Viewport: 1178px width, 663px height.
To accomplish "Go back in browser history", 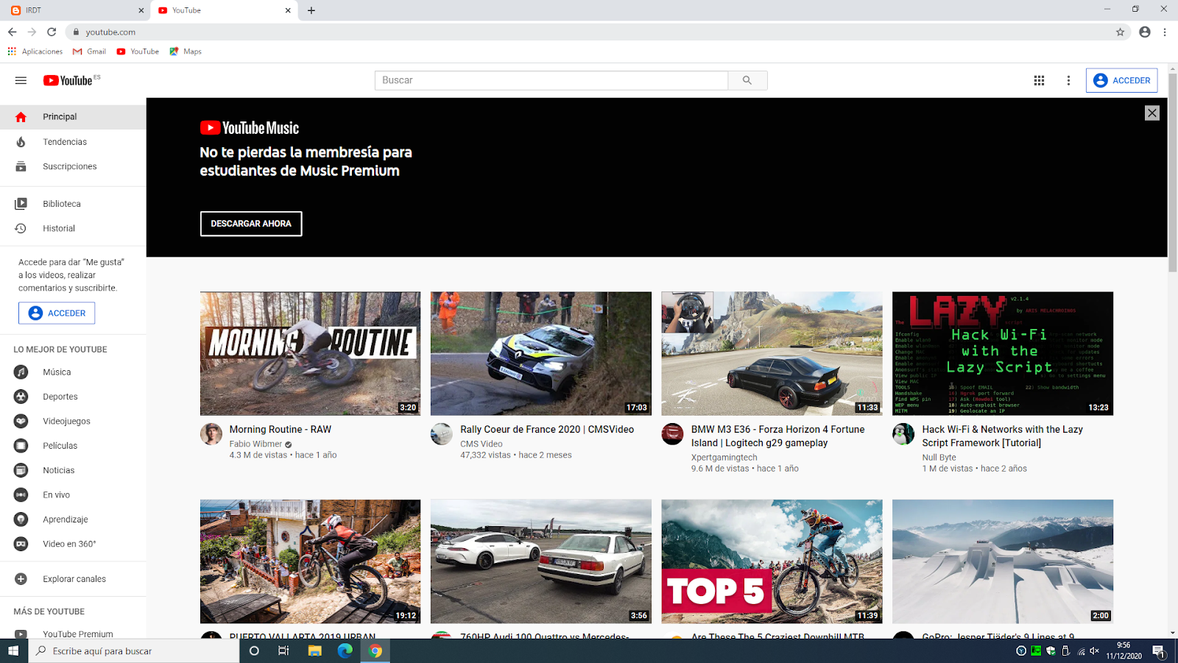I will coord(13,32).
